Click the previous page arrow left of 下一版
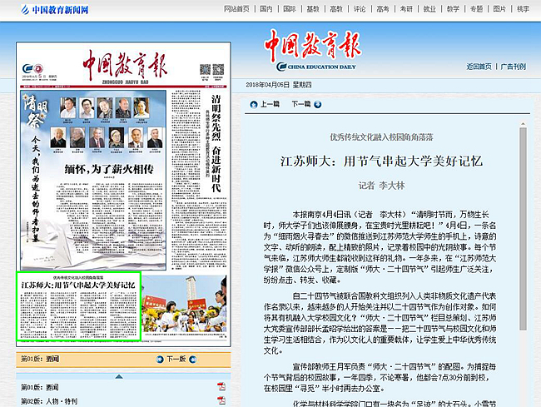Image resolution: width=541 pixels, height=407 pixels. click(x=157, y=360)
